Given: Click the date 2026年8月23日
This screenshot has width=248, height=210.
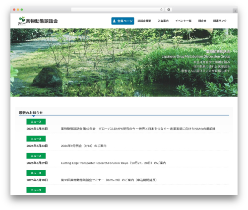Looking at the screenshot, I should pos(37,146).
